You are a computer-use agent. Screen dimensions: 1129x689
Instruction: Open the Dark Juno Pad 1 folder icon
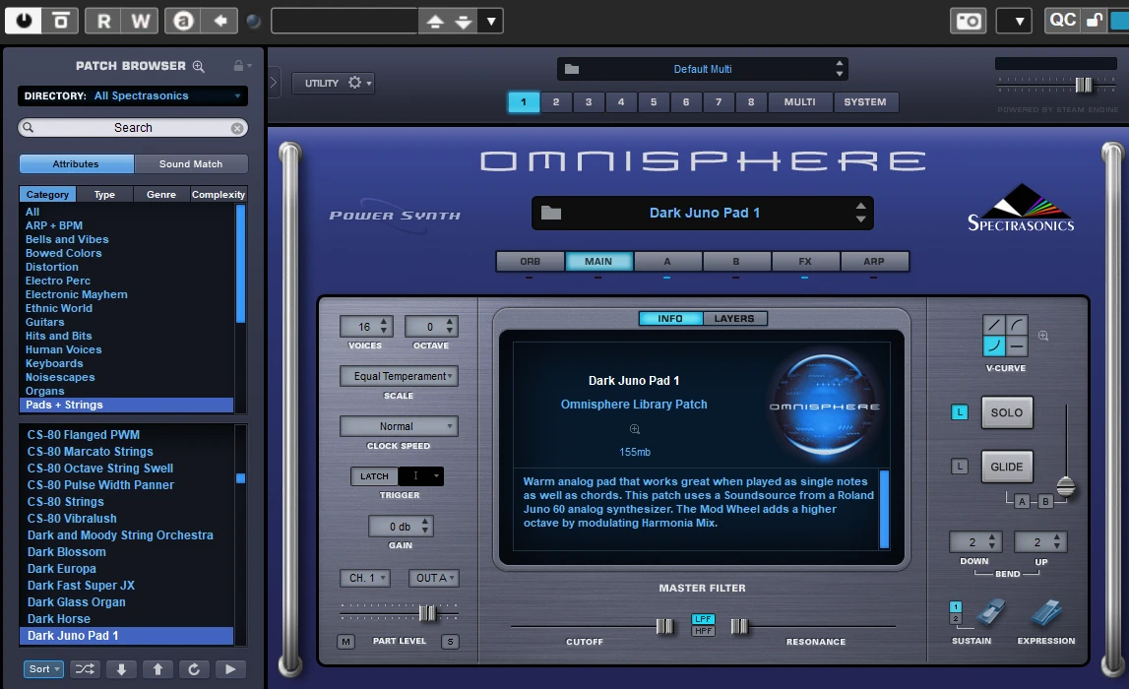(x=551, y=214)
